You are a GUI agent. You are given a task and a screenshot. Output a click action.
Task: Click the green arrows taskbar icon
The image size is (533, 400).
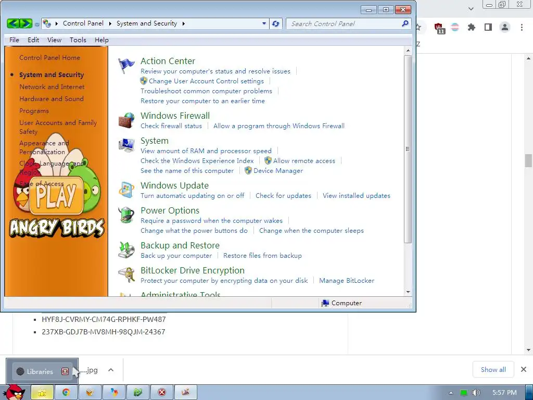[138, 393]
